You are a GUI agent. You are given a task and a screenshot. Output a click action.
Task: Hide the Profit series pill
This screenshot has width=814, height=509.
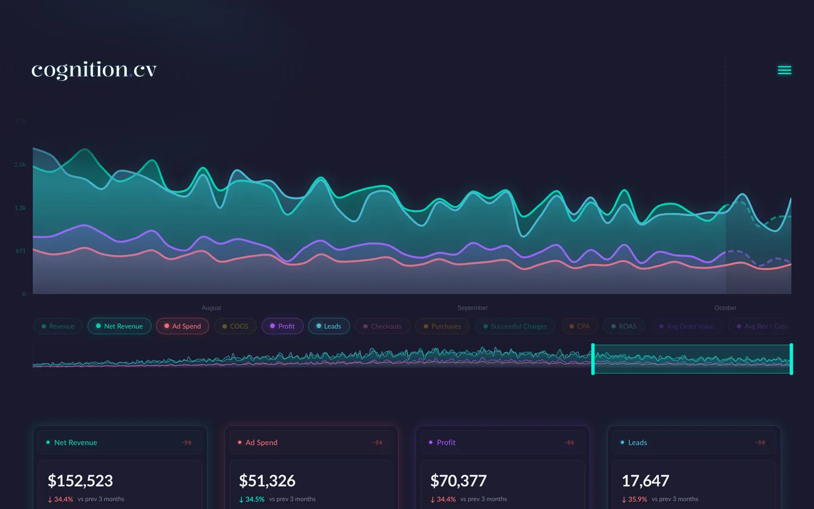[282, 326]
